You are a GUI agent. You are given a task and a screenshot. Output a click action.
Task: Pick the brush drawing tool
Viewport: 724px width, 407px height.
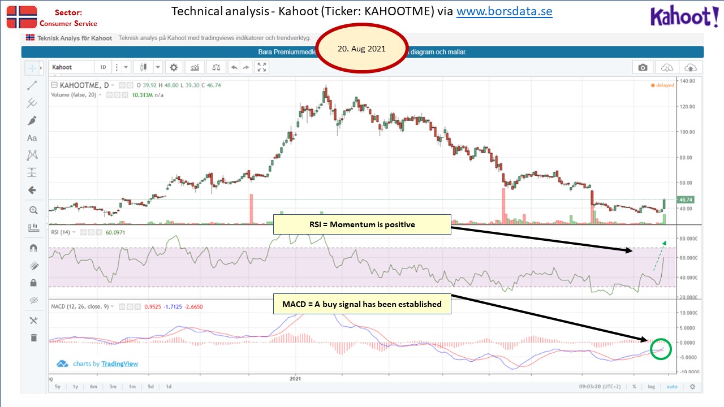(32, 120)
